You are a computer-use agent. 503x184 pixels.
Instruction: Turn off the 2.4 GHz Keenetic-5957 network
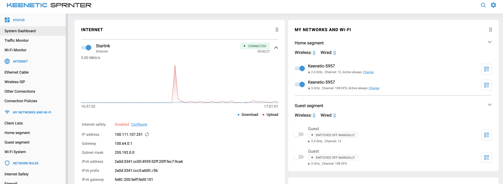pos(300,68)
